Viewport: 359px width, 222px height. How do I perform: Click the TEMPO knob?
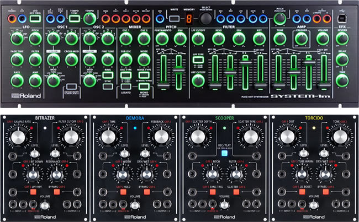(89, 19)
